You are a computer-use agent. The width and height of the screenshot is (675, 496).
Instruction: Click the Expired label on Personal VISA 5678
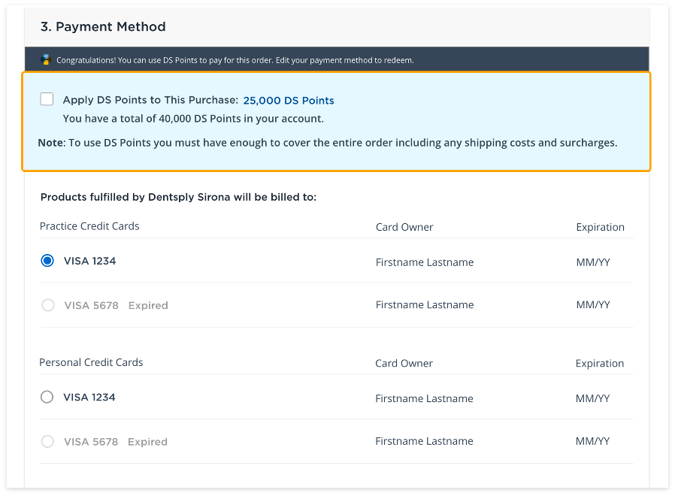pyautogui.click(x=148, y=442)
